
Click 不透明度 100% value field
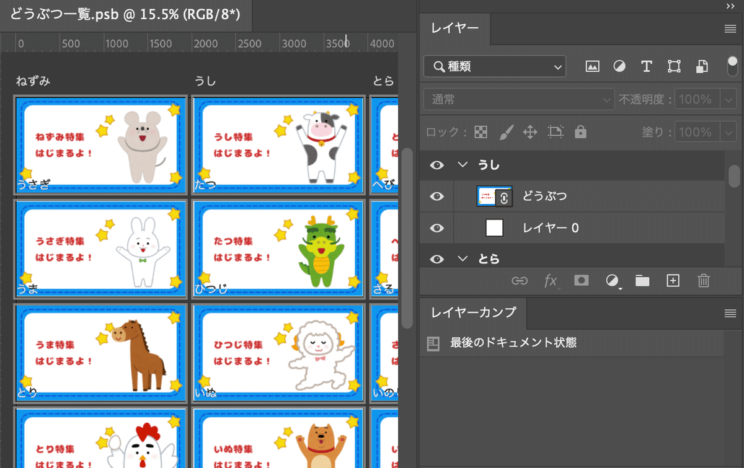(x=697, y=99)
